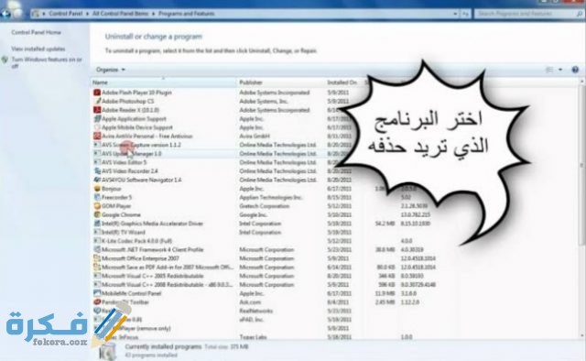Viewport: 586px width, 361px height.
Task: Click the change view button
Action: (x=549, y=70)
